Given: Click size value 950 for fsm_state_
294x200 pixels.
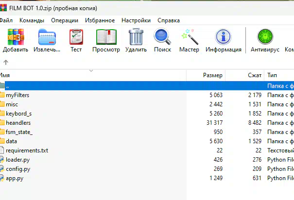Looking at the screenshot, I should [x=218, y=132].
